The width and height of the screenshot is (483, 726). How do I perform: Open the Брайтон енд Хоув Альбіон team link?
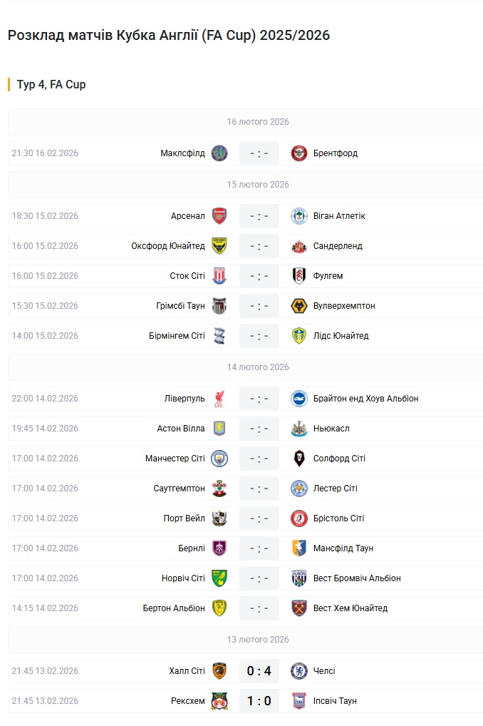tap(365, 399)
